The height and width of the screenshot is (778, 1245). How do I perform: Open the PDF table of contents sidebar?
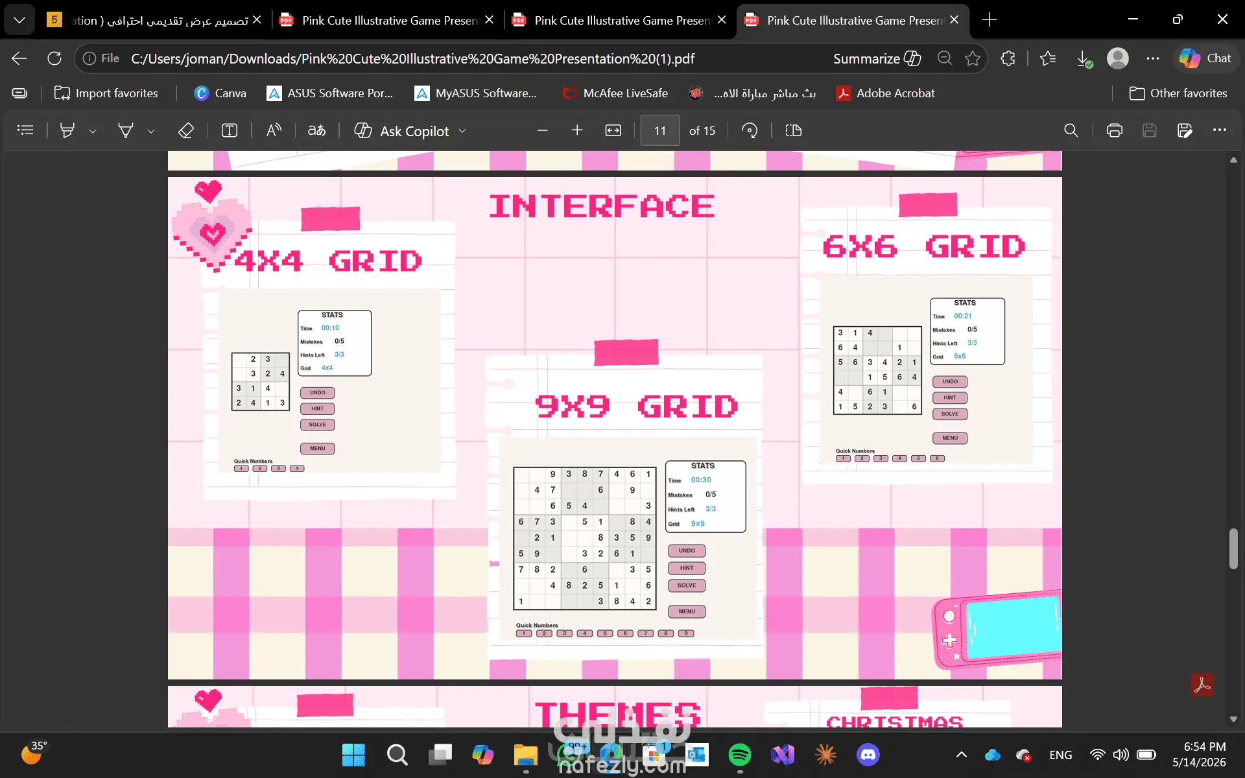tap(25, 130)
